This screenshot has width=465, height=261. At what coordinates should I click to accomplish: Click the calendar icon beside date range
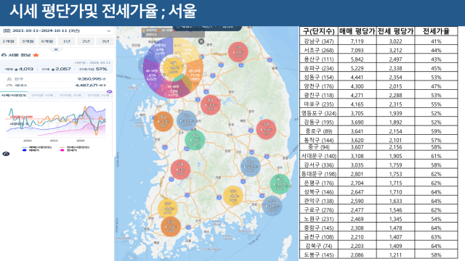(x=7, y=30)
